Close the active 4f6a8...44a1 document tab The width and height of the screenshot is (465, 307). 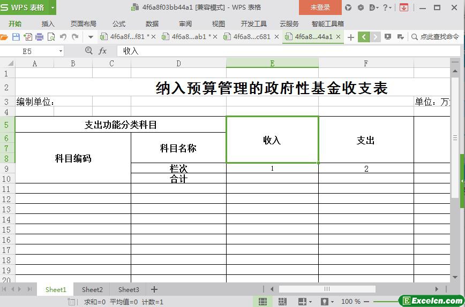tap(338, 37)
